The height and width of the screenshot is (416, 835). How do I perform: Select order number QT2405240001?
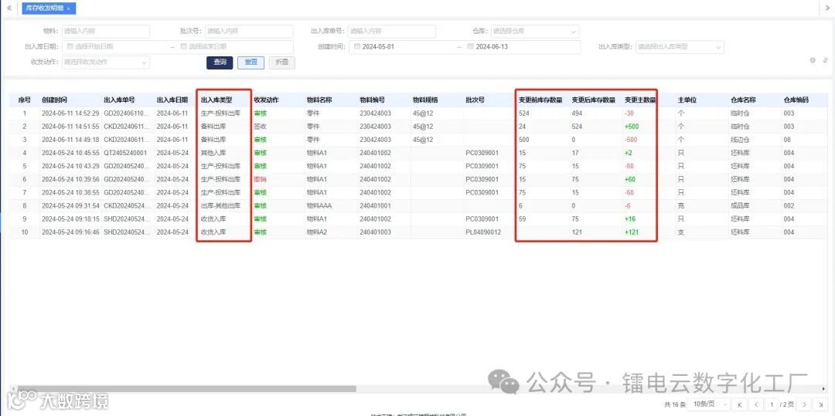[x=125, y=153]
